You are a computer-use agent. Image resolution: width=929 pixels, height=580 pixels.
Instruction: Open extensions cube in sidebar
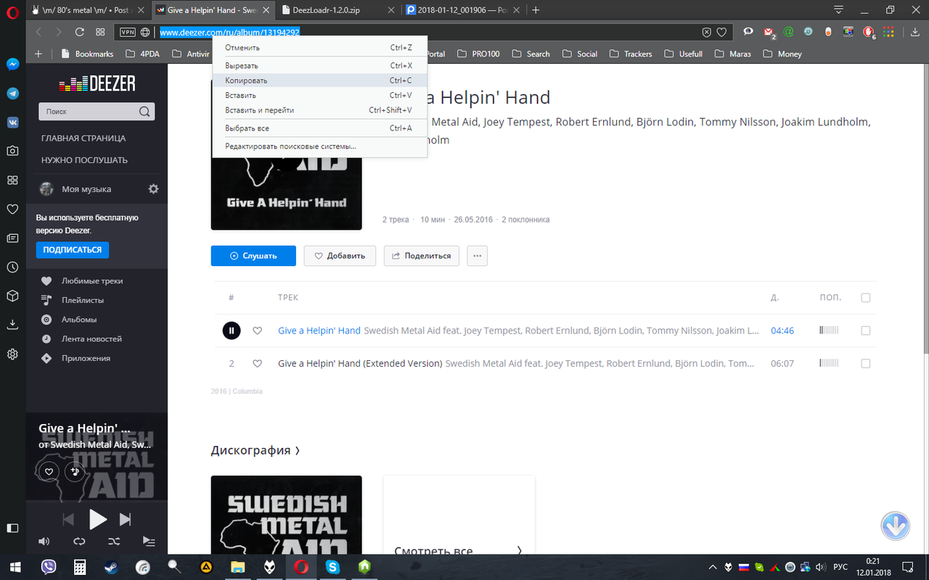[12, 296]
